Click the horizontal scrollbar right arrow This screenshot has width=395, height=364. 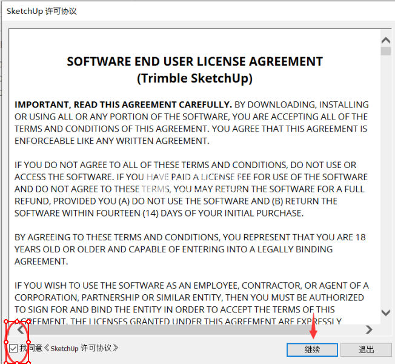pos(369,329)
